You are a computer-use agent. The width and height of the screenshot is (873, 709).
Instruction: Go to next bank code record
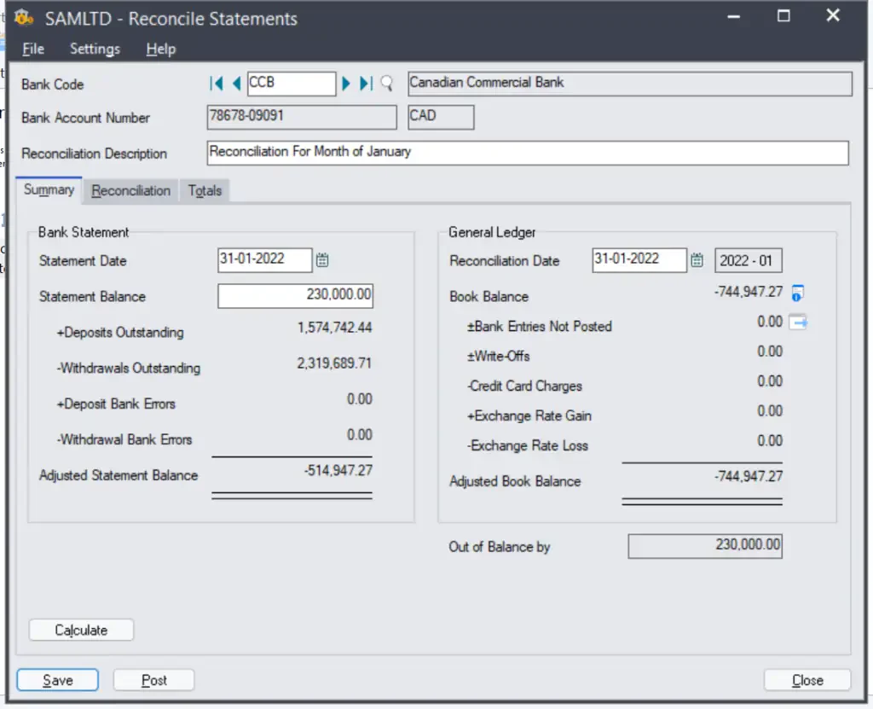click(346, 84)
